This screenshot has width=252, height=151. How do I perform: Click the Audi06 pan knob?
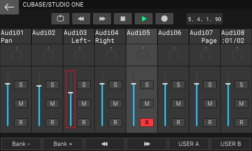pyautogui.click(x=174, y=54)
